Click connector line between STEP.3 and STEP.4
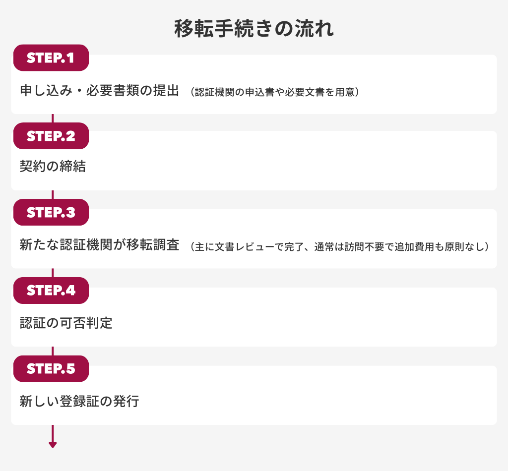508x471 pixels. pos(53,273)
